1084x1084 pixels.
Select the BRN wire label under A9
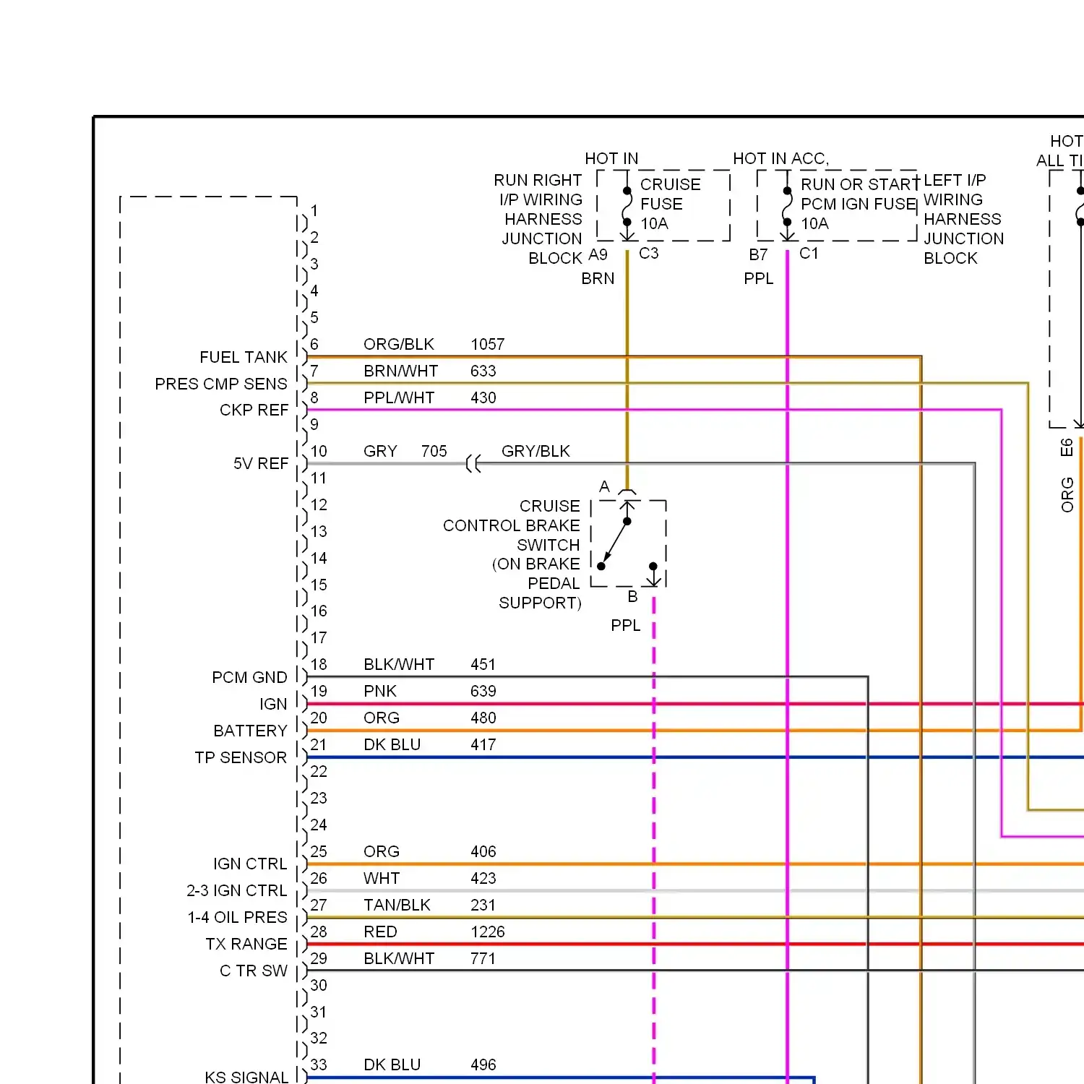click(x=598, y=278)
